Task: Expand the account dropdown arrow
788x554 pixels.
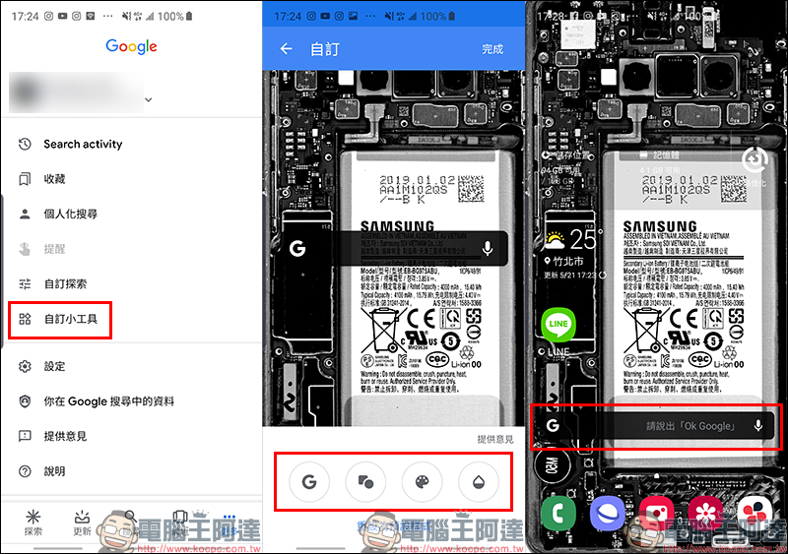Action: tap(149, 99)
